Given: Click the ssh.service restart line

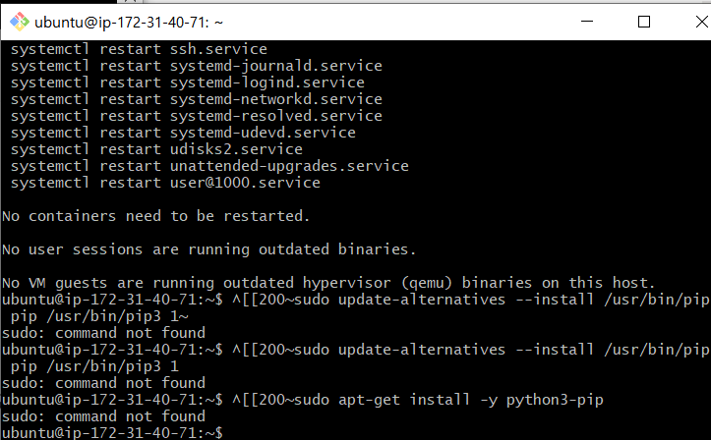Looking at the screenshot, I should 139,49.
